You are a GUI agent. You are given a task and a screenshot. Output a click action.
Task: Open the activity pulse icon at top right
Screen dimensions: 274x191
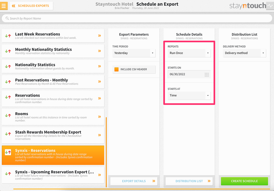pos(270,6)
